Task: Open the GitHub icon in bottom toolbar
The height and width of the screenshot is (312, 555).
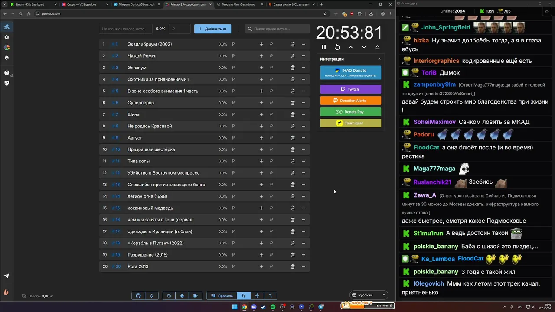Action: pyautogui.click(x=138, y=296)
